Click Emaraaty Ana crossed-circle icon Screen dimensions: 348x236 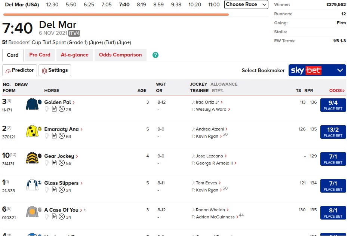tap(62, 136)
